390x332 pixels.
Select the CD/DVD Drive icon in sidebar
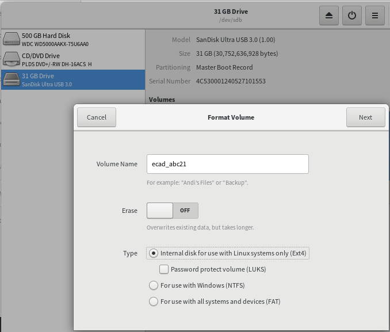tap(12, 59)
